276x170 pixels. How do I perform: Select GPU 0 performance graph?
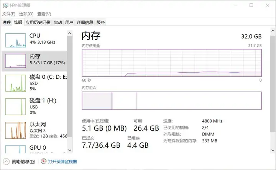click(15, 149)
